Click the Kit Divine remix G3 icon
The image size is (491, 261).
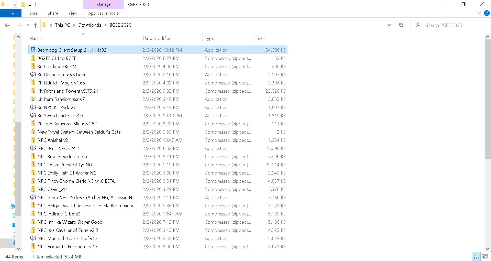[33, 74]
